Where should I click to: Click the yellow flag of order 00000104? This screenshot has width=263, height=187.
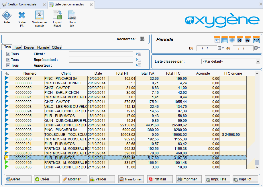[7, 158]
